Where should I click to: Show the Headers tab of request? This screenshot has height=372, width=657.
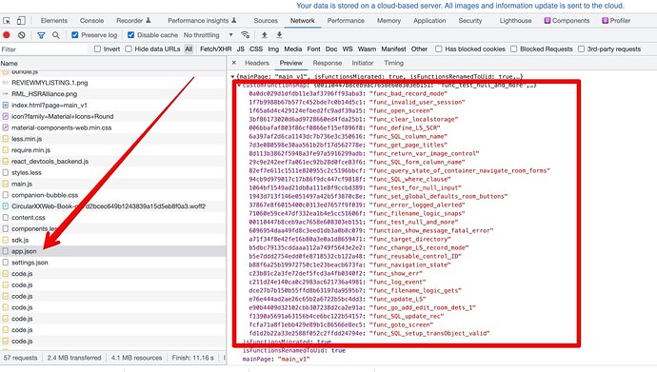257,63
